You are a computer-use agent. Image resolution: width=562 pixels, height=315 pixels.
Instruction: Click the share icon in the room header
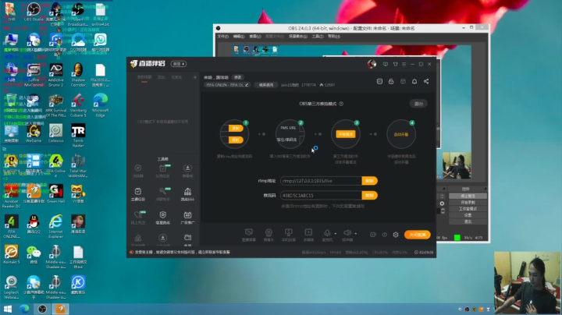tap(426, 82)
